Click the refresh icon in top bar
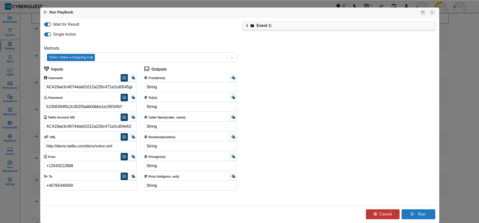This screenshot has height=223, width=479. (381, 6)
